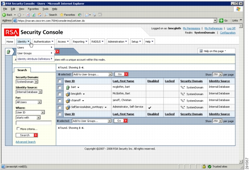Open the starts with dropdown

[x=28, y=118]
